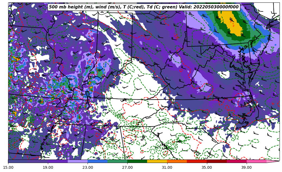Click the 31.00 colorbar tick label
The width and height of the screenshot is (282, 172).
[x=167, y=167]
